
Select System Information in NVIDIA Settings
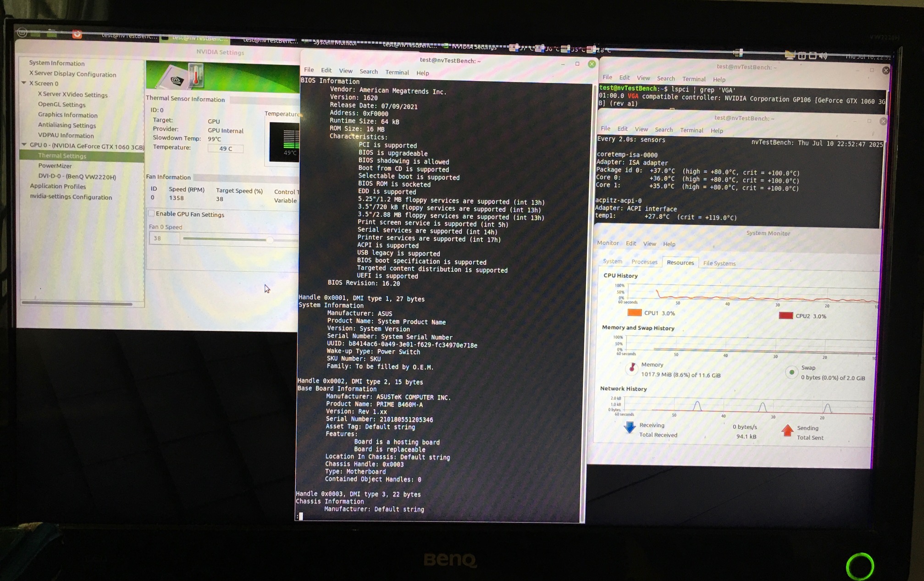click(57, 63)
